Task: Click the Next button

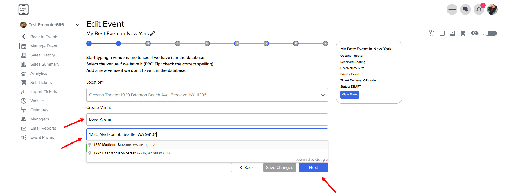Action: [313, 168]
